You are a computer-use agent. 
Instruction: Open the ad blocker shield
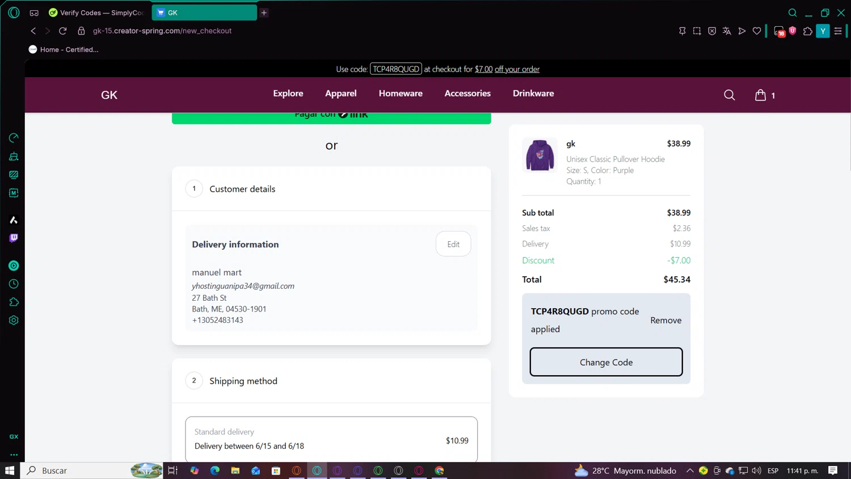712,31
